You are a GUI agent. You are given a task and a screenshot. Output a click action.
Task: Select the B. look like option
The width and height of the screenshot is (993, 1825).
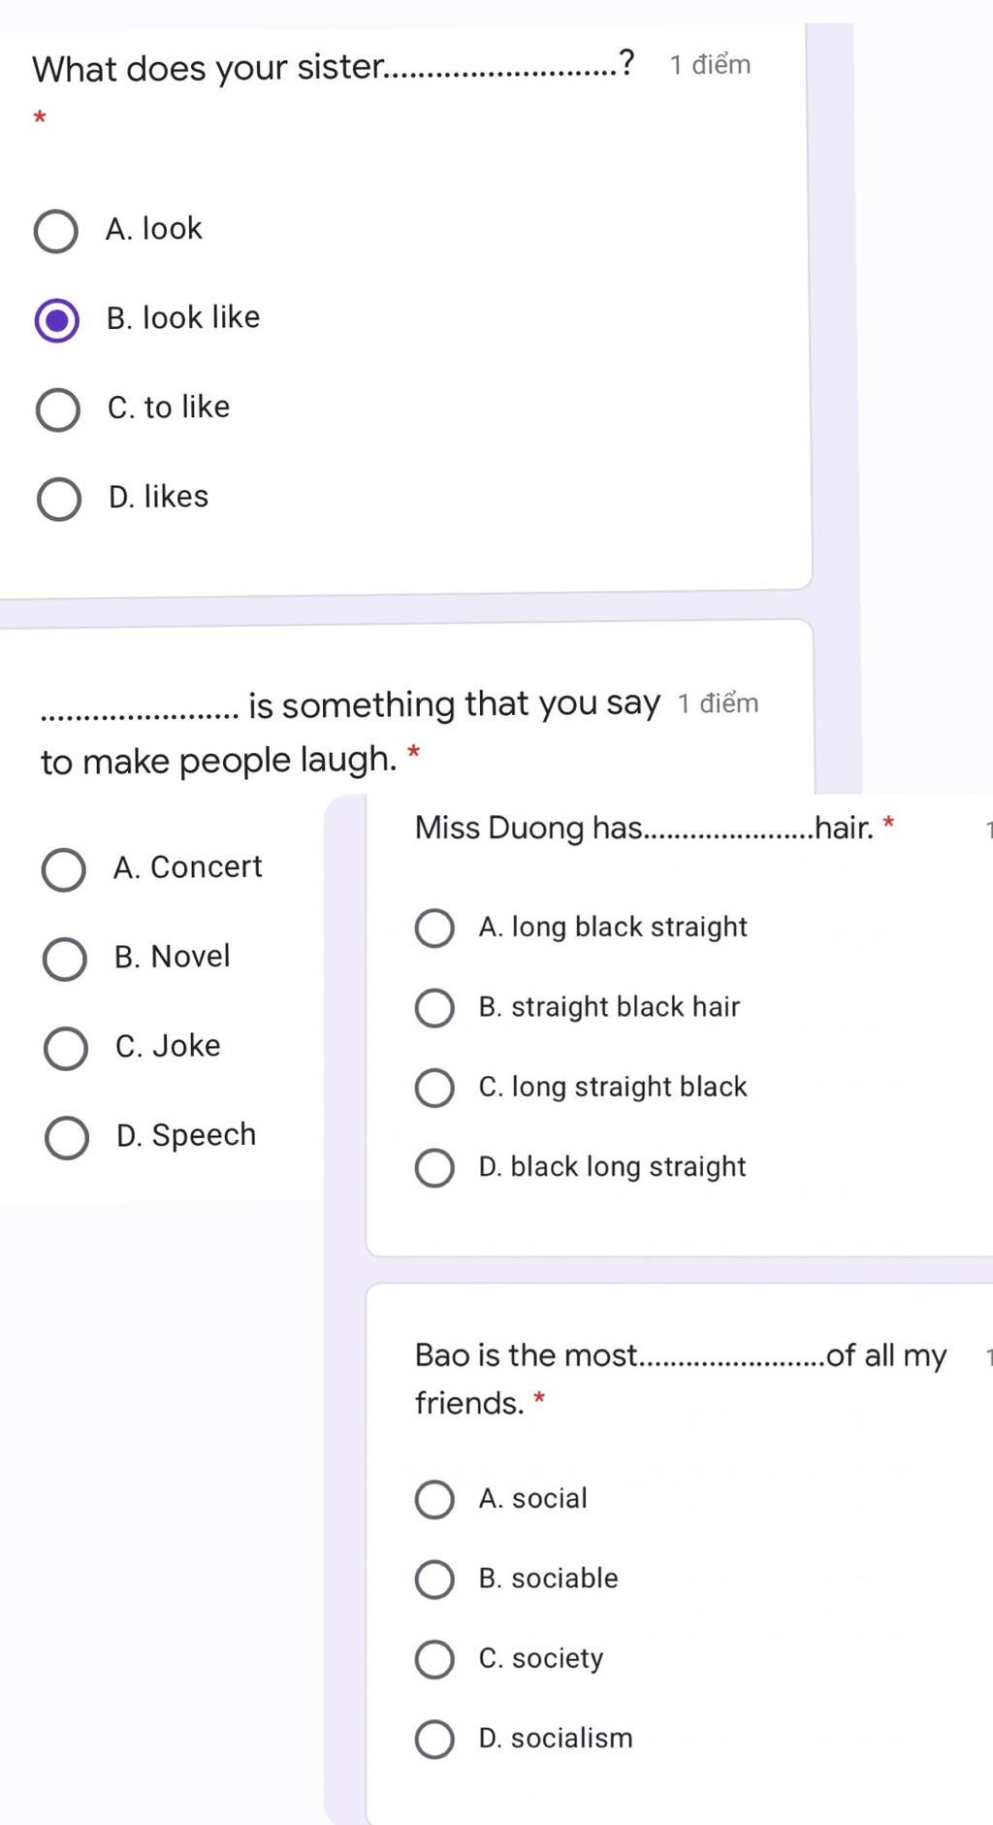coord(56,320)
